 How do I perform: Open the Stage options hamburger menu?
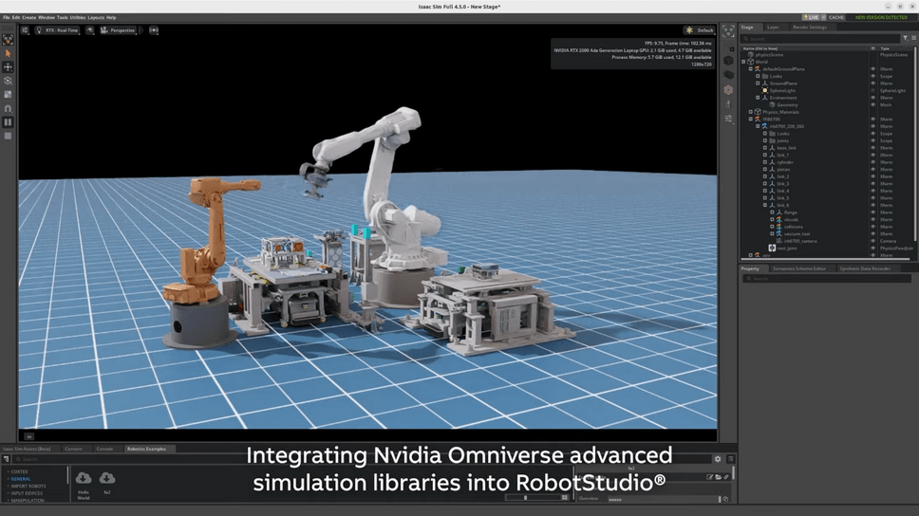913,38
